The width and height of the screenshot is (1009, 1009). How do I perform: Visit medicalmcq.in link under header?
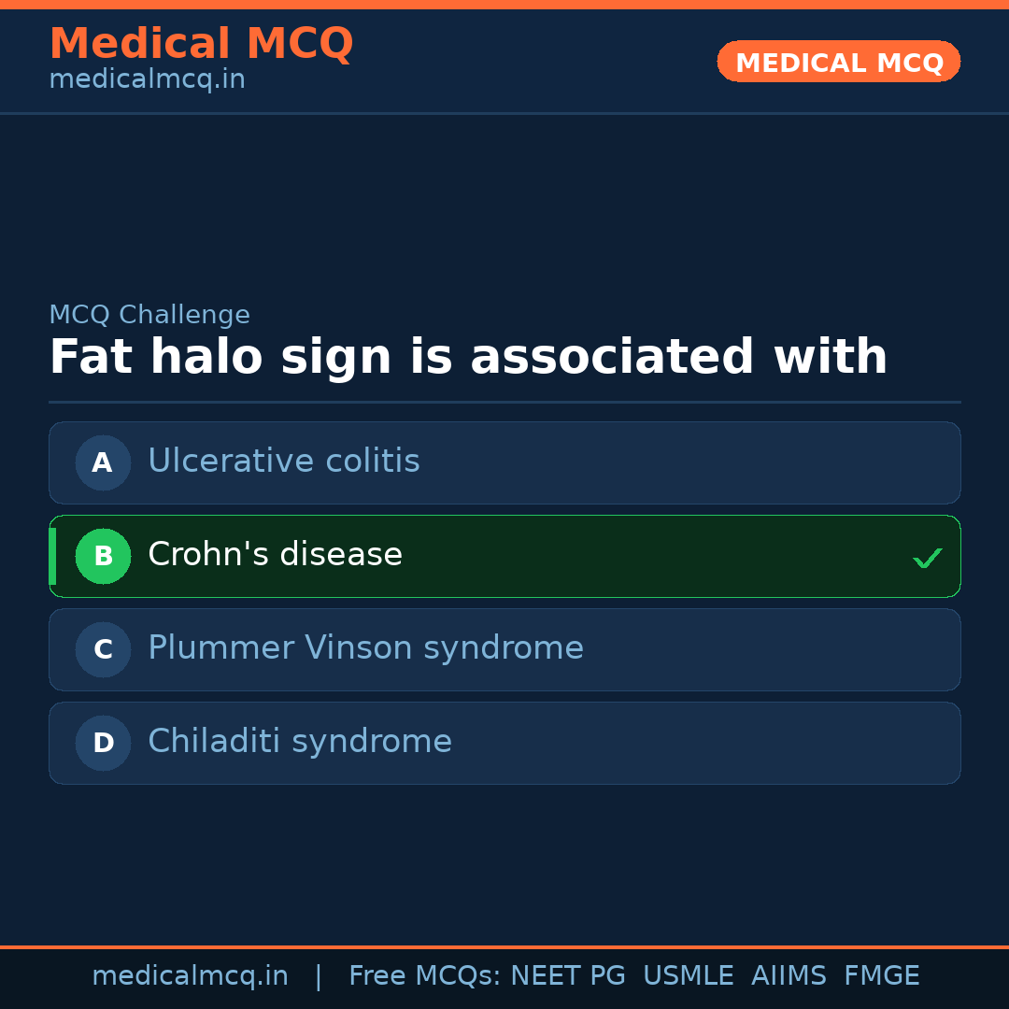tap(147, 79)
